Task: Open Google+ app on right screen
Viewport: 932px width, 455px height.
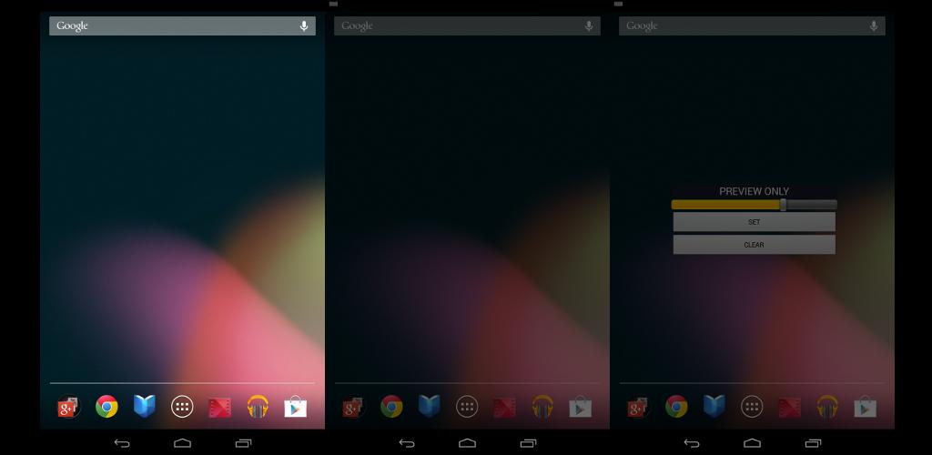Action: pos(638,407)
